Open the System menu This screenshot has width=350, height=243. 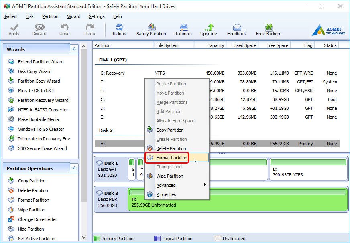(x=10, y=16)
